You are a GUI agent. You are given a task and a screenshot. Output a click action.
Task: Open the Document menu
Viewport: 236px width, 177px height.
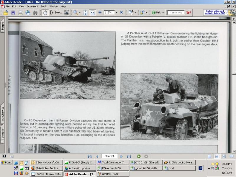tap(32, 6)
